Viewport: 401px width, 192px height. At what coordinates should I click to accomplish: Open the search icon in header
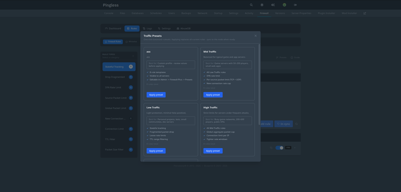(x=251, y=5)
